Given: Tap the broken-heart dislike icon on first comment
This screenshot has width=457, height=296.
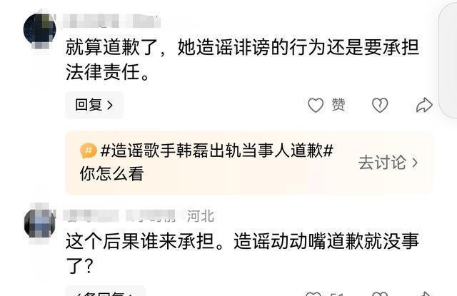Looking at the screenshot, I should pos(380,105).
